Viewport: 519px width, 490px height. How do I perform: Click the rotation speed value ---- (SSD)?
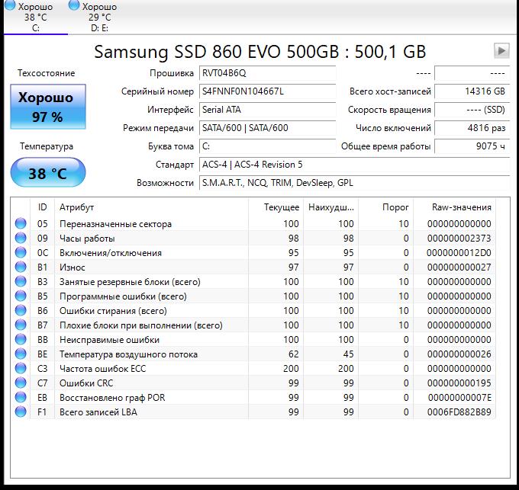[472, 110]
